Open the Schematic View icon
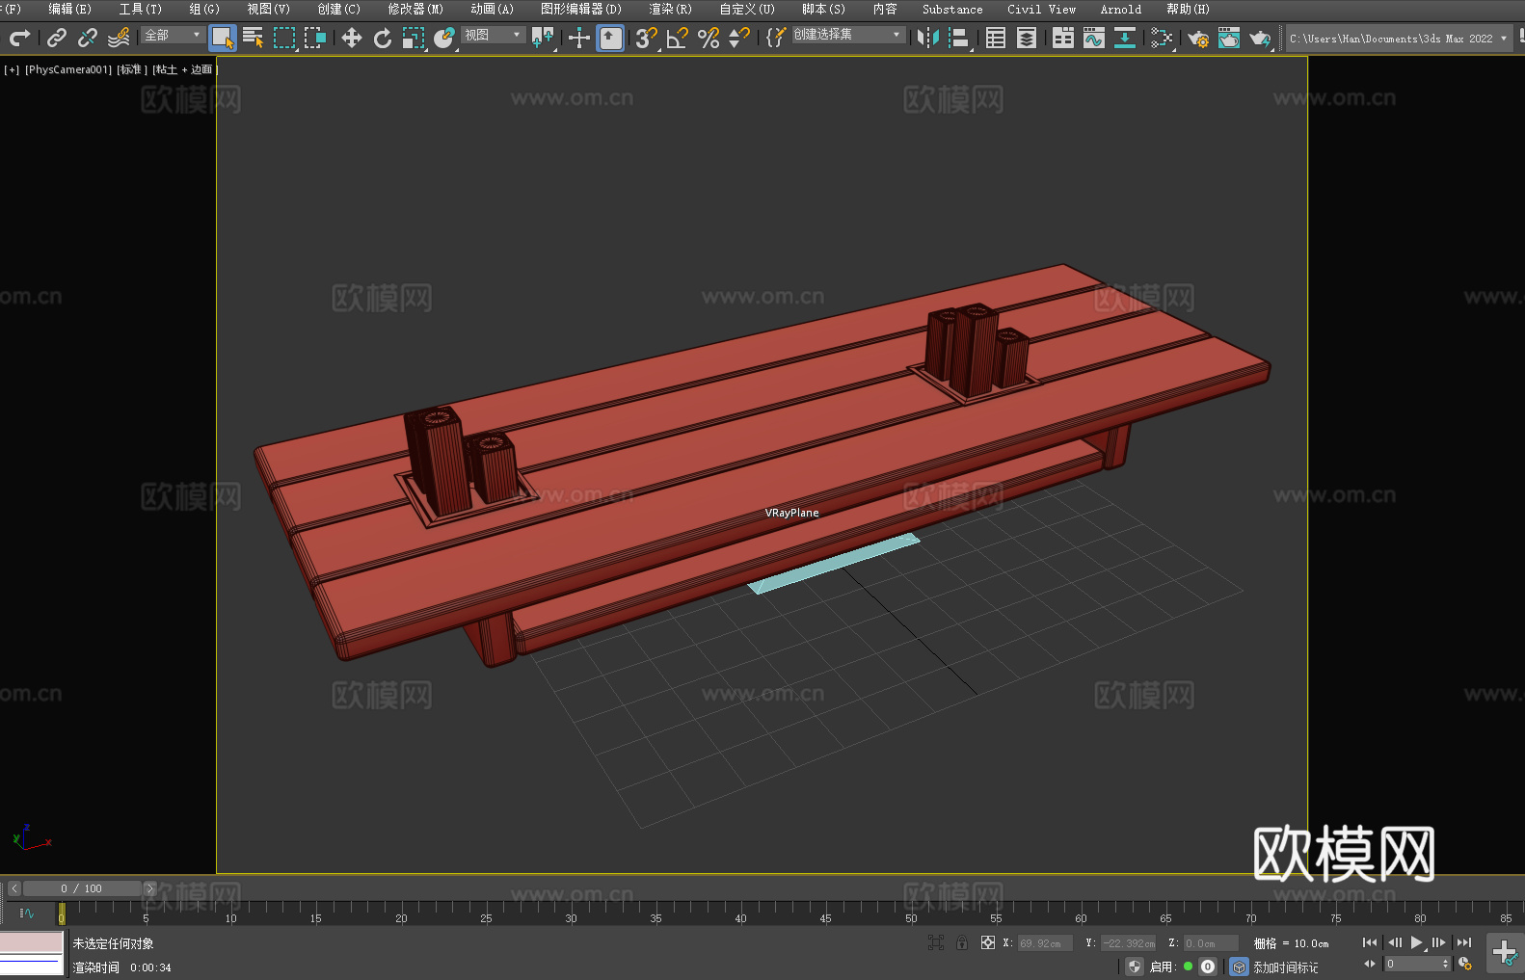Screen dimensions: 1525x980 [x=1125, y=38]
